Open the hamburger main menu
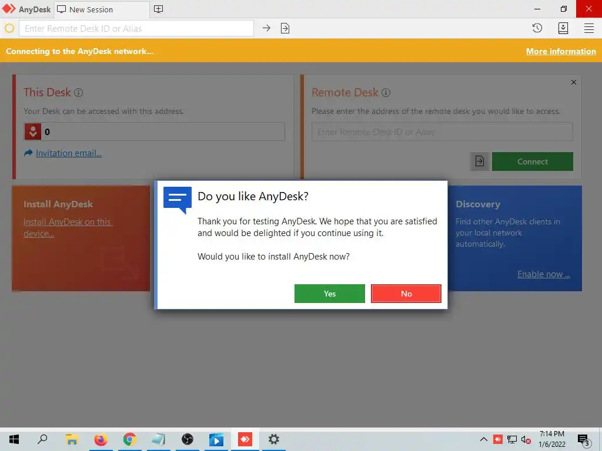This screenshot has width=602, height=451. [589, 28]
